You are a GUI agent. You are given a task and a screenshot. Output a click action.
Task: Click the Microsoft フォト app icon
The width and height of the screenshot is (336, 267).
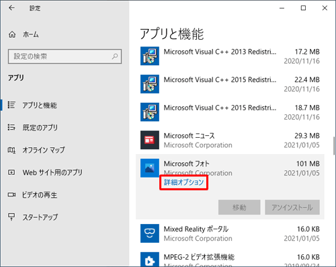click(x=150, y=168)
